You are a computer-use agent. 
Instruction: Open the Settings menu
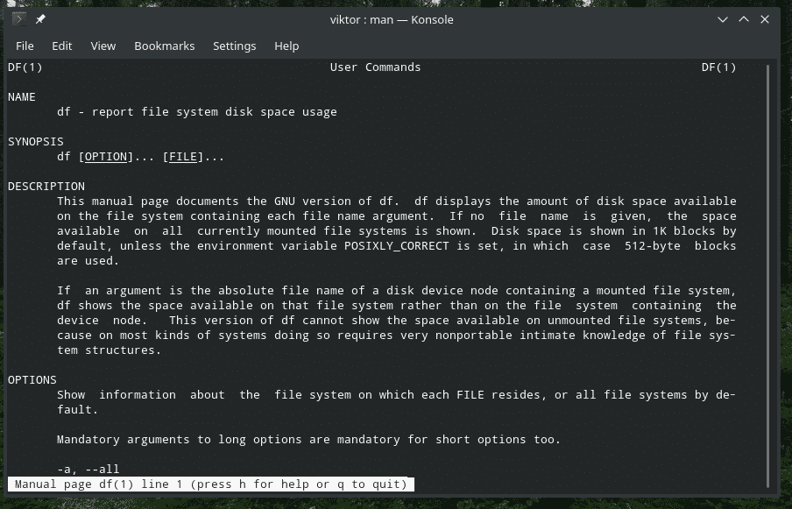(x=234, y=46)
